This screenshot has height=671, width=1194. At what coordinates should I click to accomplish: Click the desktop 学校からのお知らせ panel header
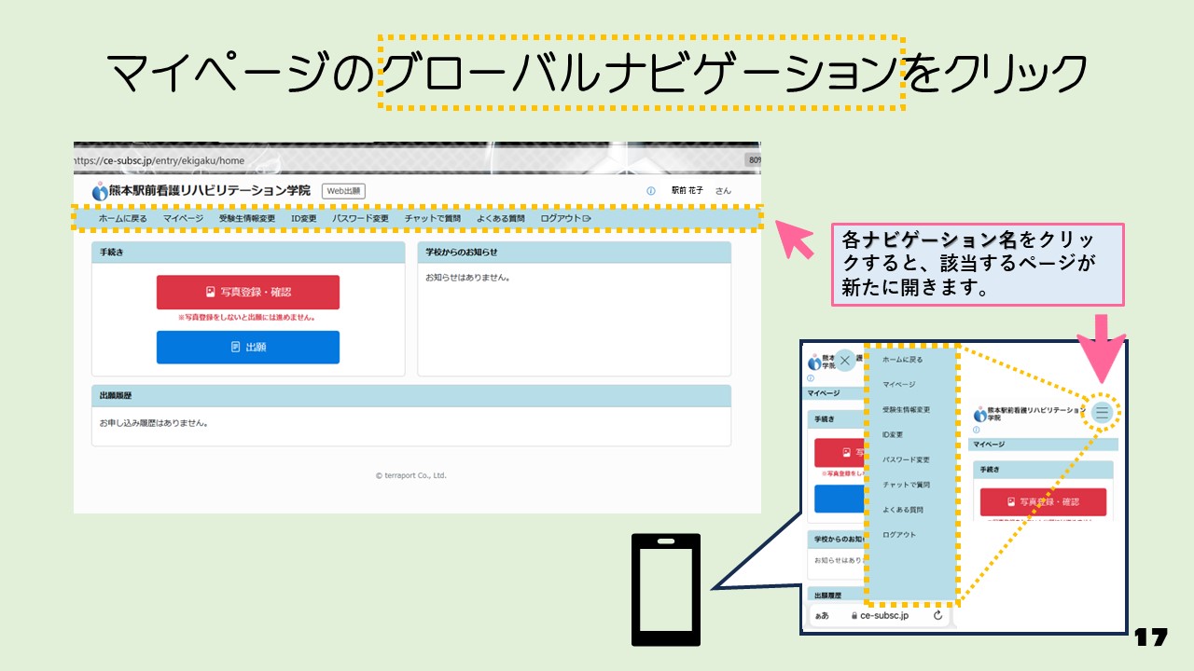click(575, 253)
